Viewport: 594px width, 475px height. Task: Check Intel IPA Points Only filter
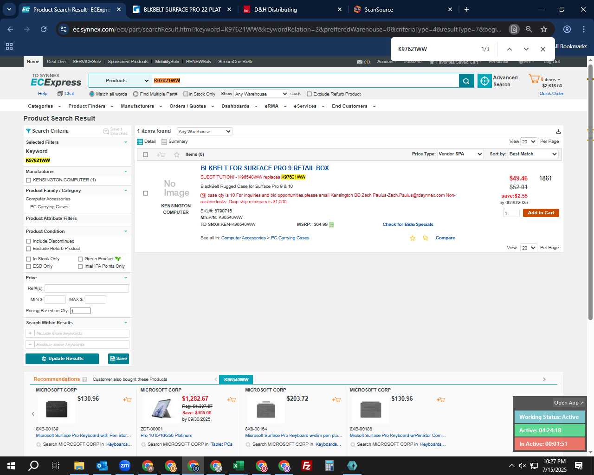click(80, 266)
